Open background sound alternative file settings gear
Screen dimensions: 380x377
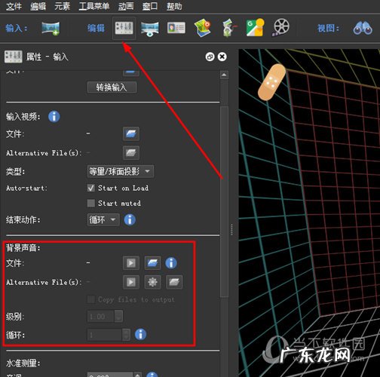pos(152,282)
